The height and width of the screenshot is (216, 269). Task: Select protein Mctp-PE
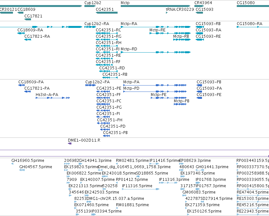click(x=159, y=95)
